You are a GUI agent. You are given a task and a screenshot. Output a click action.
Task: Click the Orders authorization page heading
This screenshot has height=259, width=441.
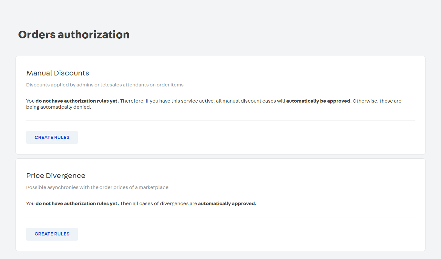pyautogui.click(x=74, y=35)
